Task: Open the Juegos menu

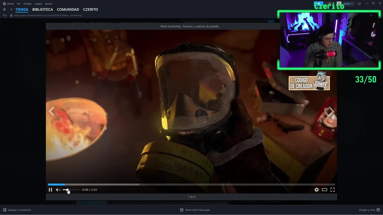Action: [38, 4]
